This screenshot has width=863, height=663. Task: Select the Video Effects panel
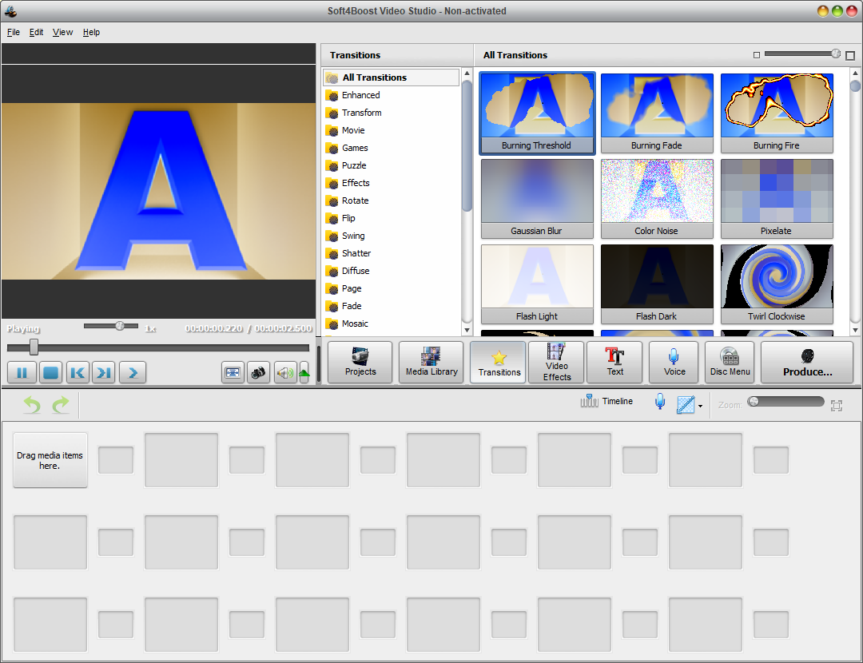555,362
